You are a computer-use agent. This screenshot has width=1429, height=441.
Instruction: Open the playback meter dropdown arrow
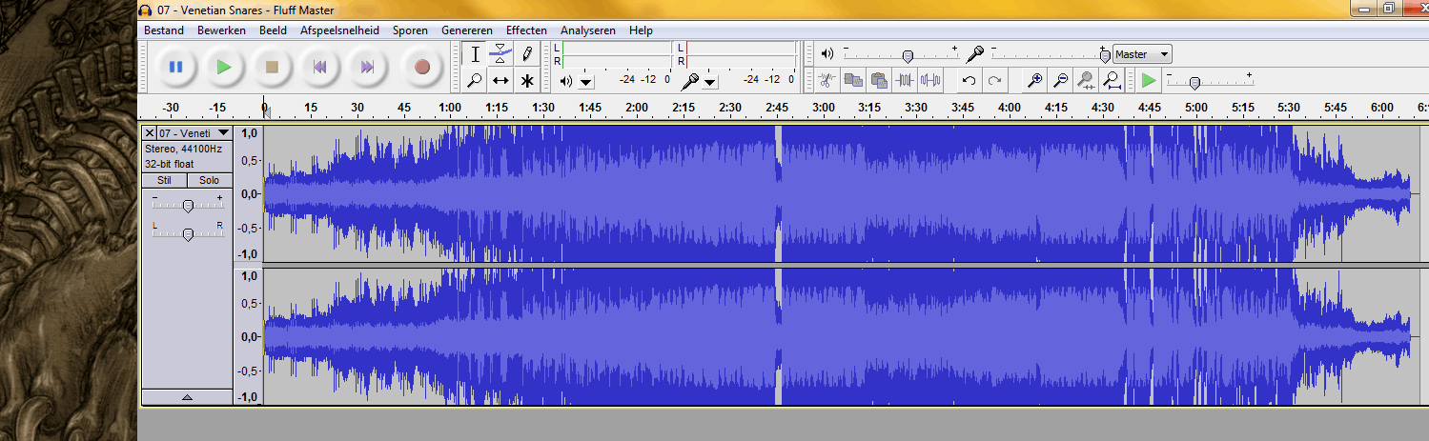pyautogui.click(x=586, y=82)
